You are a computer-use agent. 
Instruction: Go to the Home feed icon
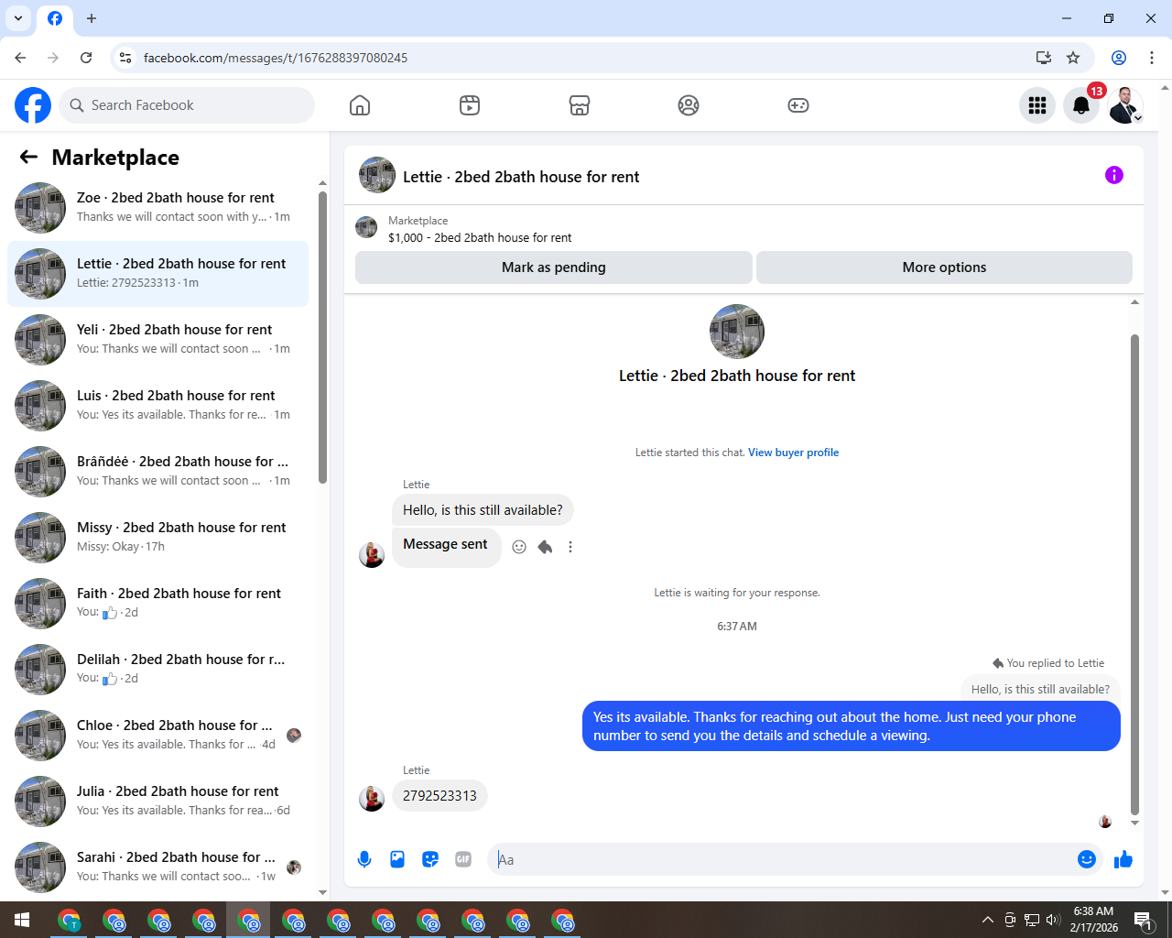pyautogui.click(x=360, y=105)
